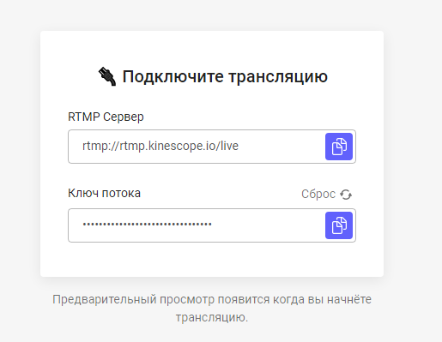Click the RTMP Сервер label
Viewport: 442px width, 342px height.
(x=106, y=117)
